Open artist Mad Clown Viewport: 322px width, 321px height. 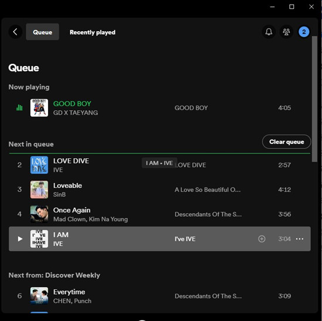70,219
